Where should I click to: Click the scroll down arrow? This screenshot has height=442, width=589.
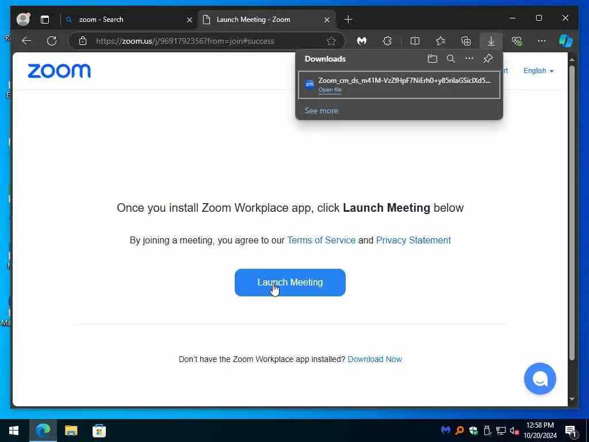click(572, 399)
